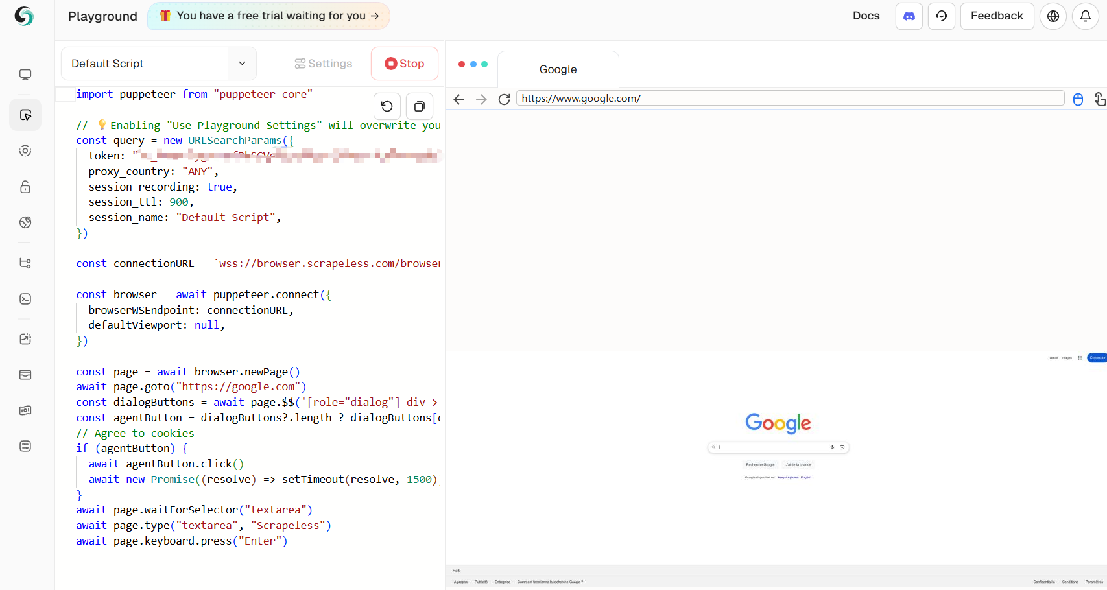Screen dimensions: 1107x590
Task: Select the Google browser tab
Action: click(558, 69)
